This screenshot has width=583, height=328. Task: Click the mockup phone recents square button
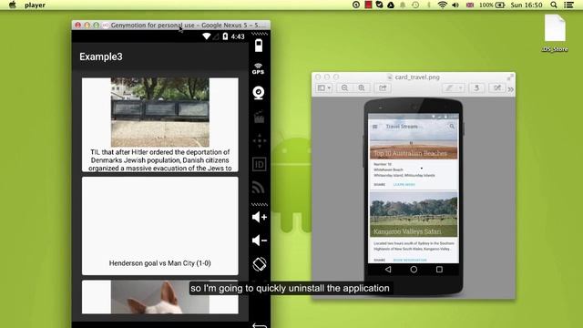[x=439, y=270]
